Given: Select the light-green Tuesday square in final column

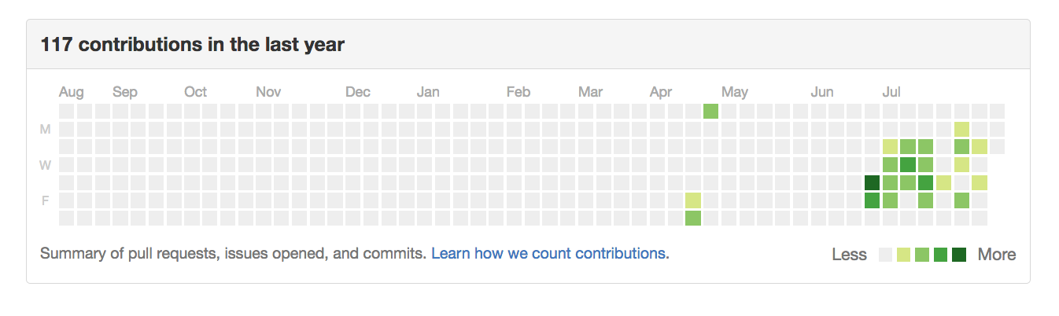Looking at the screenshot, I should (x=979, y=146).
